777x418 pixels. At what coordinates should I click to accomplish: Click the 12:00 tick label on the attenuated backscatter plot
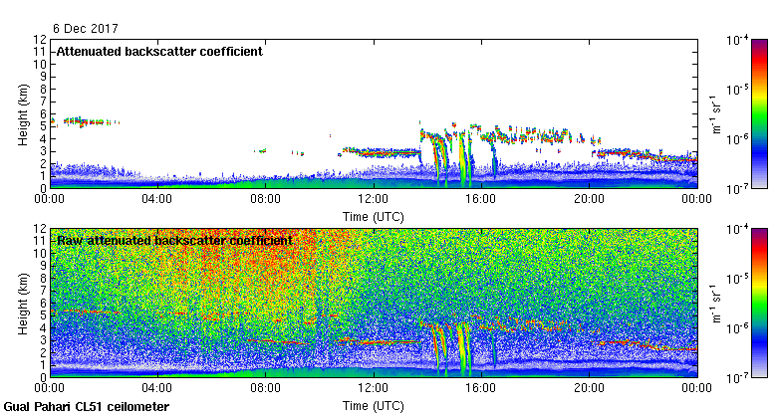coord(374,199)
